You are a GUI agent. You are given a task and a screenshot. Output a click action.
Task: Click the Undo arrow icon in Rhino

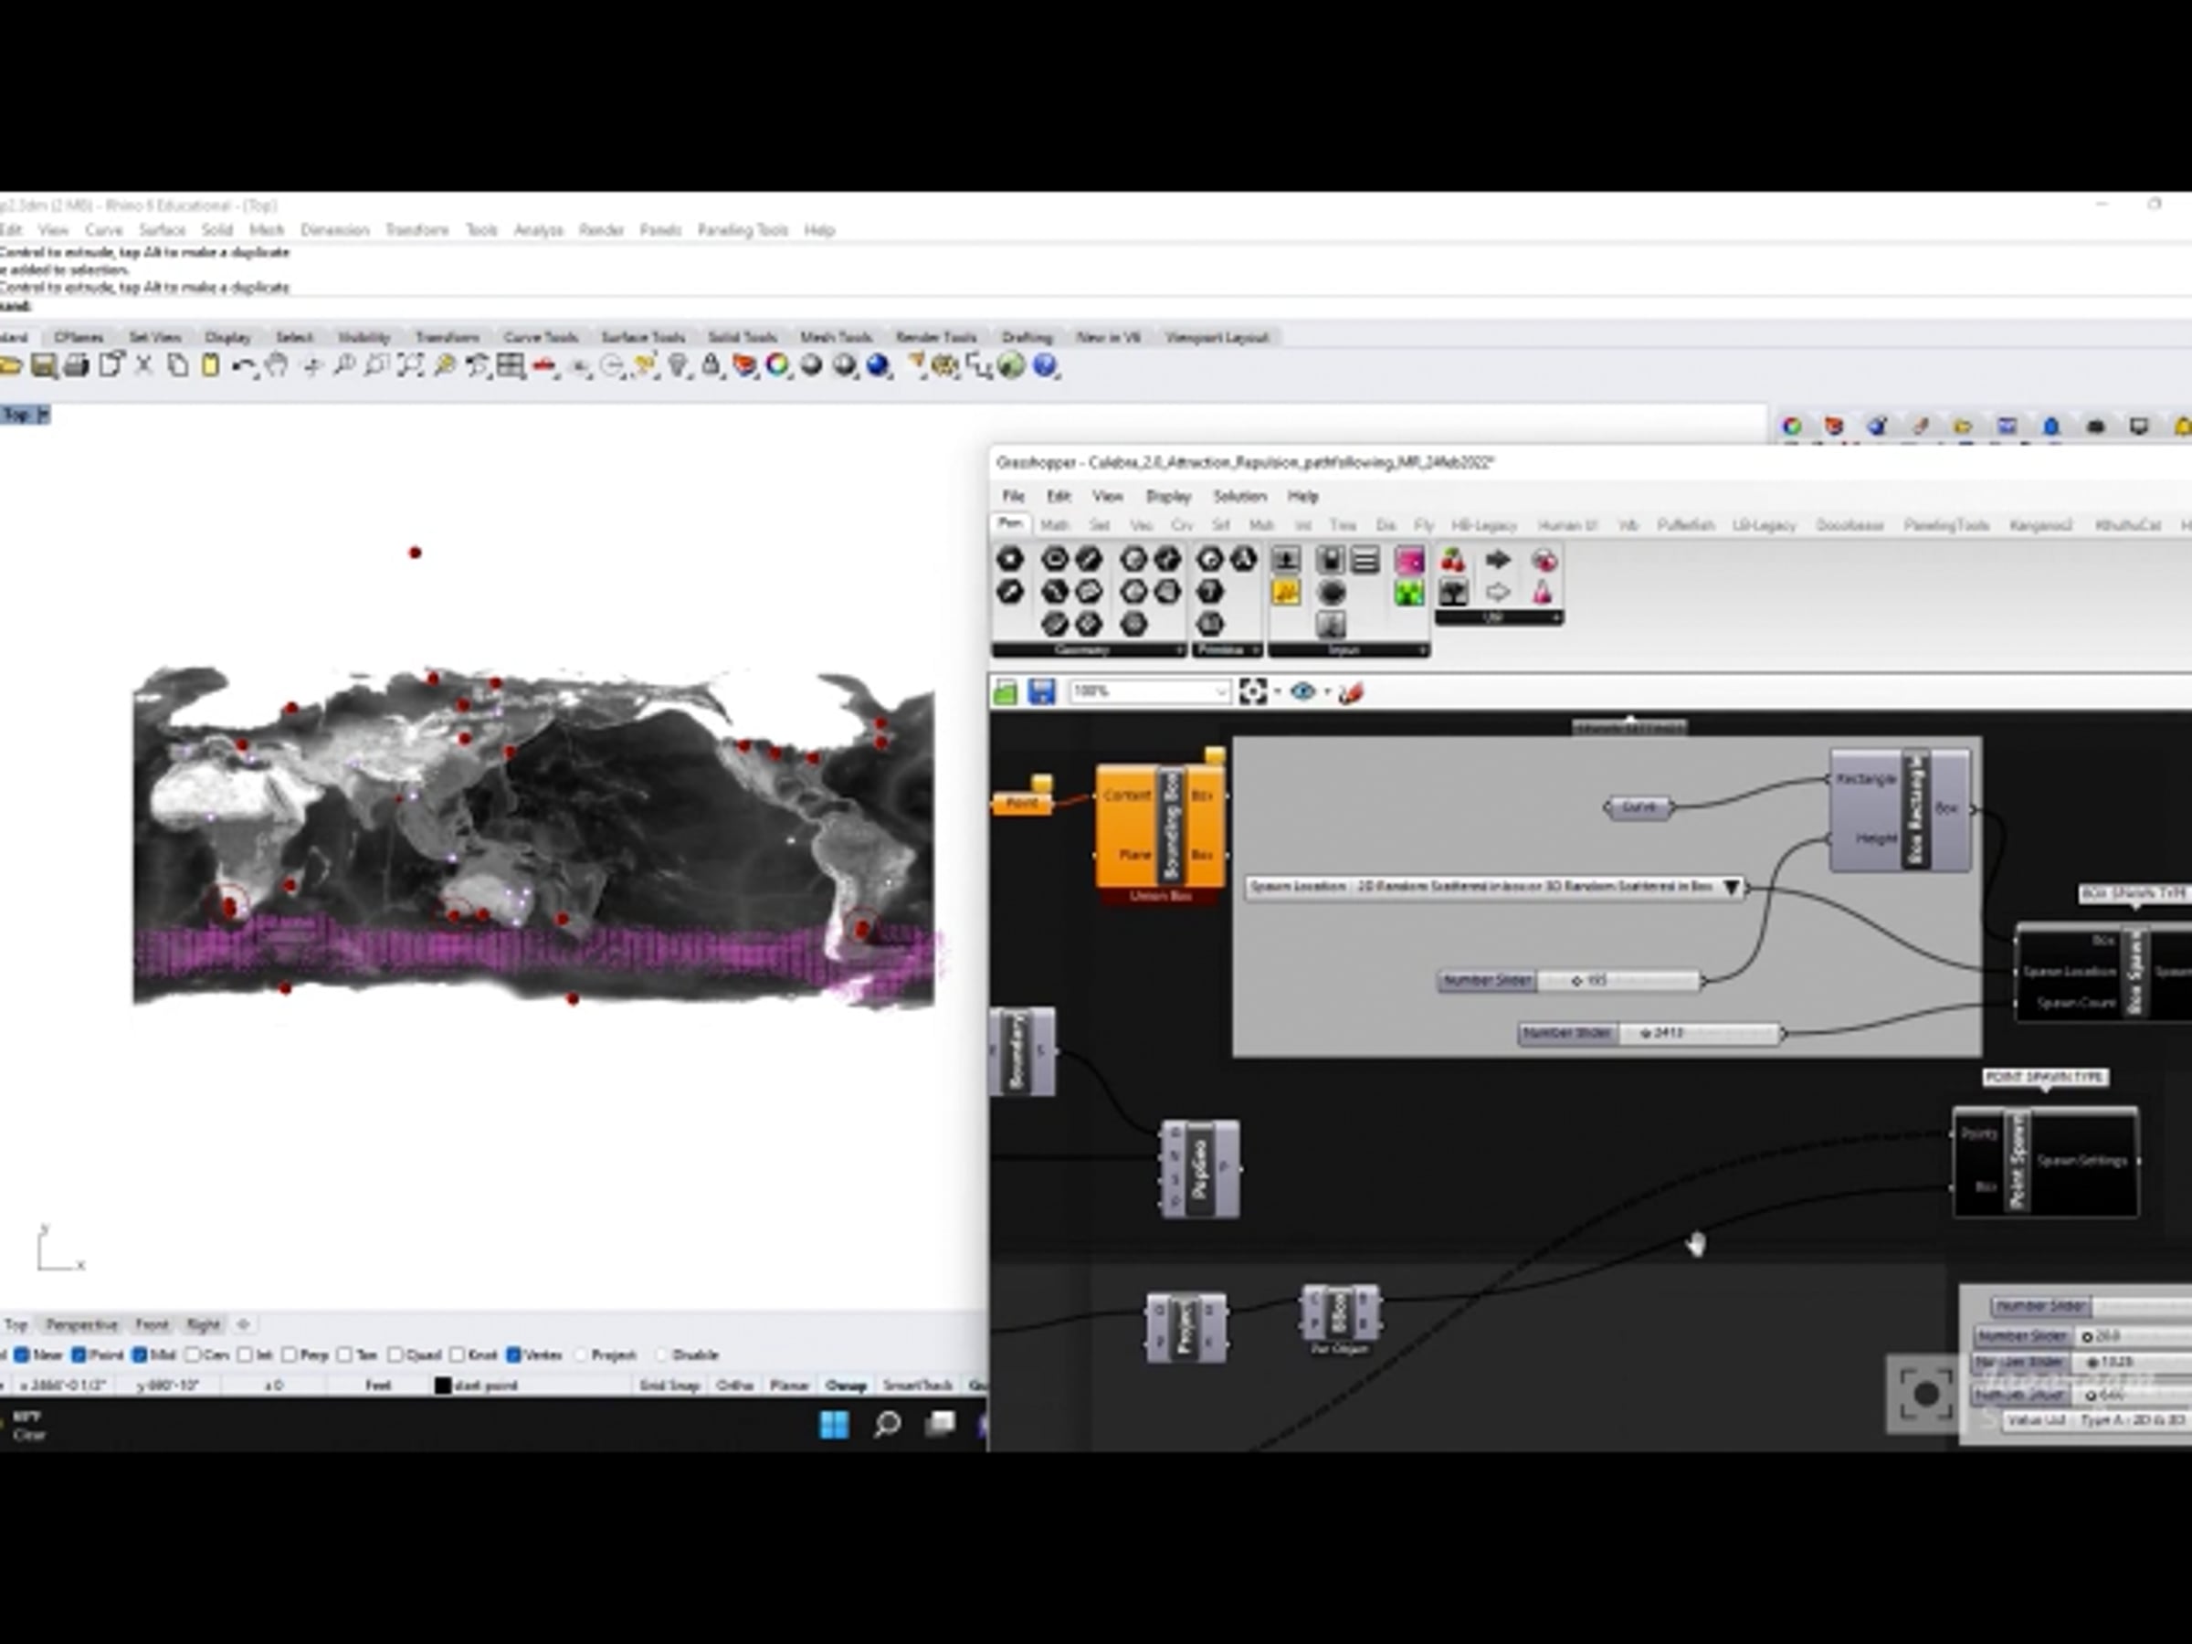point(242,366)
